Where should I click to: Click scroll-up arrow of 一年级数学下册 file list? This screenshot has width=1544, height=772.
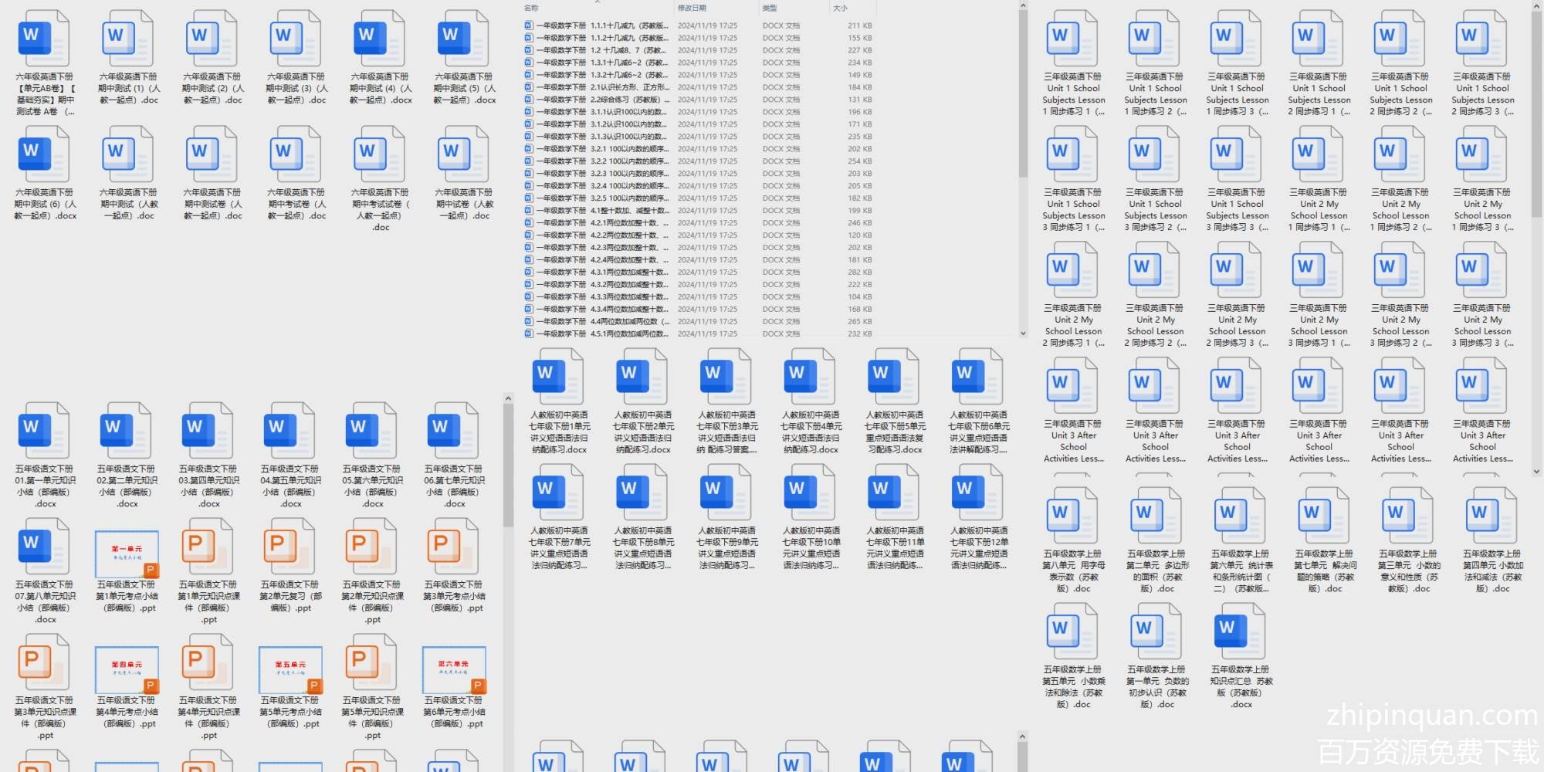(x=1023, y=5)
